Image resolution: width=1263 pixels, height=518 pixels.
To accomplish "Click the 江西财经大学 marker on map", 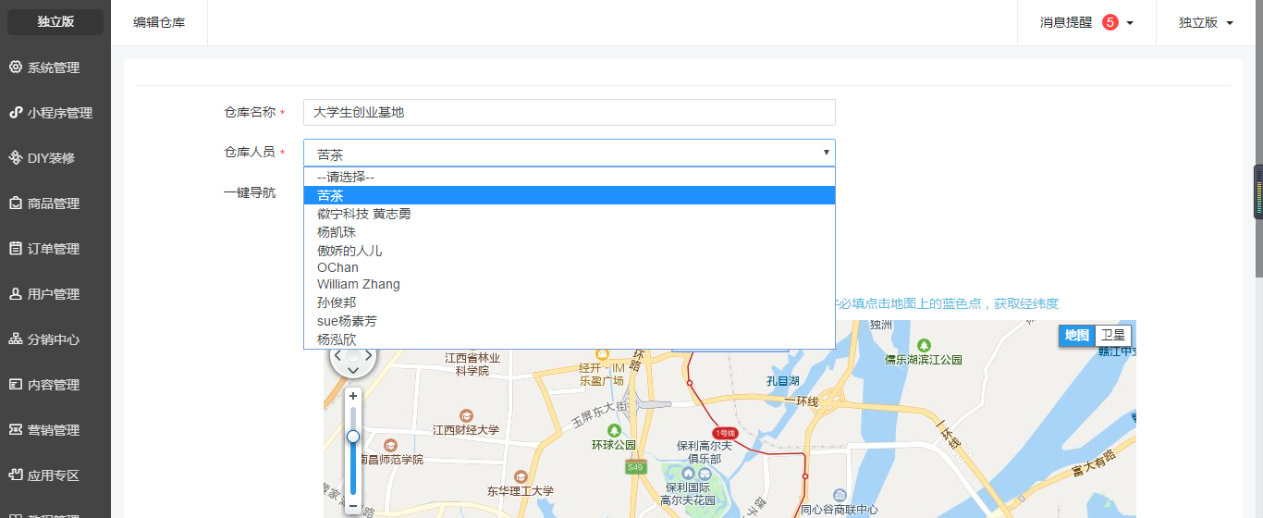I will tap(467, 416).
